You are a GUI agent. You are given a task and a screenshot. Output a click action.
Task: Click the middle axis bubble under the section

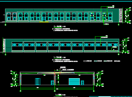pyautogui.click(x=55, y=91)
